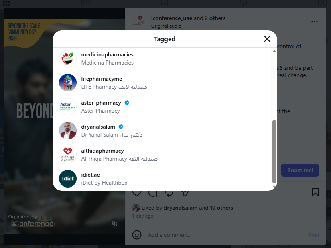The image size is (331, 248).
Task: Click the lifepharmacyme avatar
Action: tap(68, 83)
